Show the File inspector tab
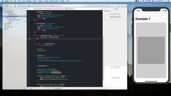The image size is (171, 96). coord(114,9)
